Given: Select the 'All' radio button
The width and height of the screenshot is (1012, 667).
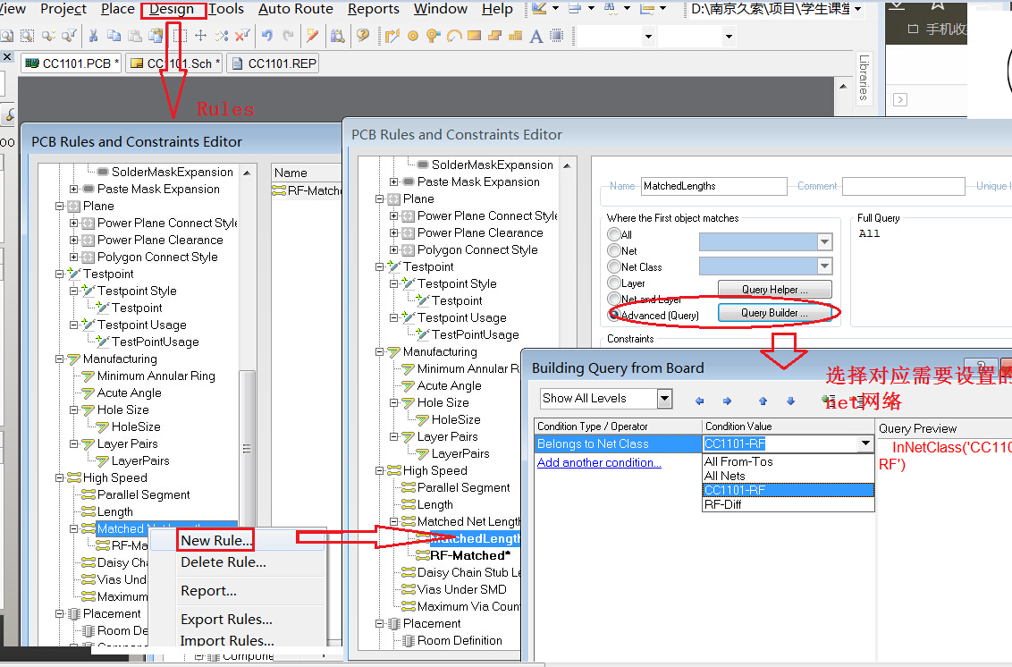Looking at the screenshot, I should point(614,234).
